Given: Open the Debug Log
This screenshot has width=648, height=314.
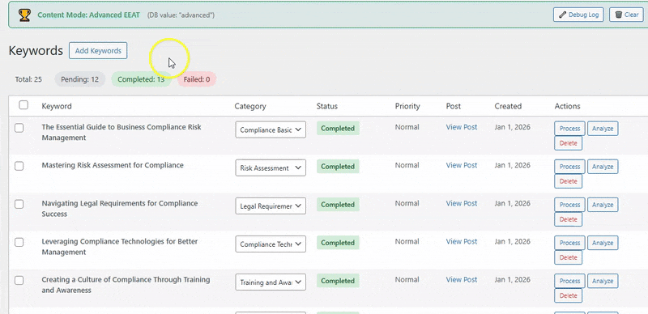Looking at the screenshot, I should click(578, 15).
